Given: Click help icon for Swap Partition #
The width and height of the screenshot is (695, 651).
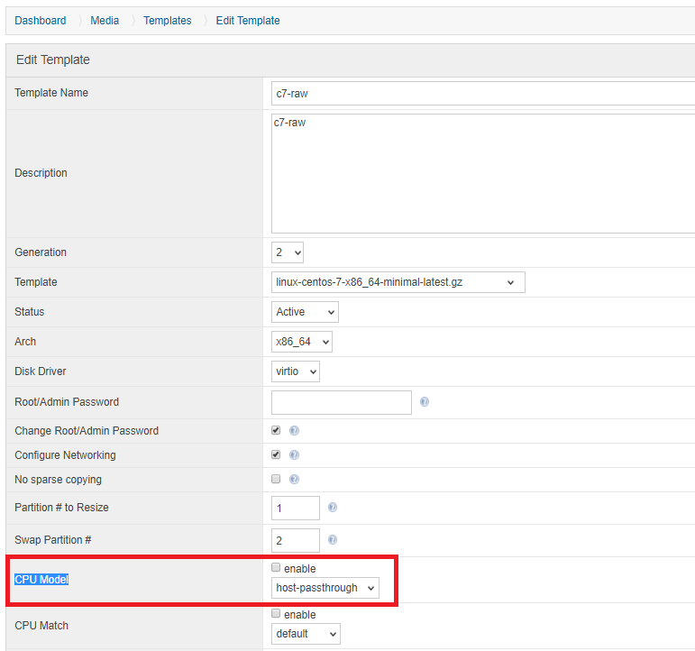Looking at the screenshot, I should 333,540.
